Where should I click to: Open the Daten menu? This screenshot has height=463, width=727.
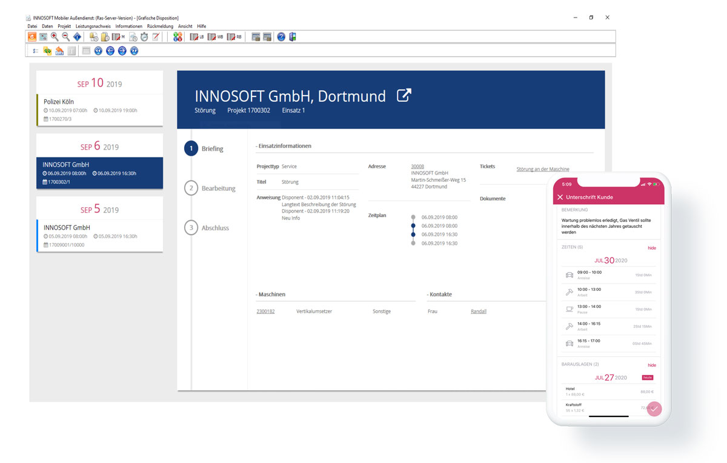point(47,27)
